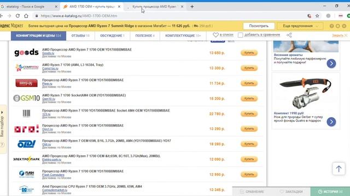Viewport: 350px width, 196px height.
Task: Click the Goods logo
Action: click(x=26, y=53)
